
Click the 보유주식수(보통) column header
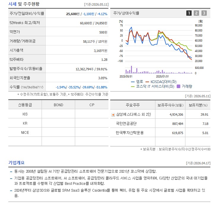[171, 105]
